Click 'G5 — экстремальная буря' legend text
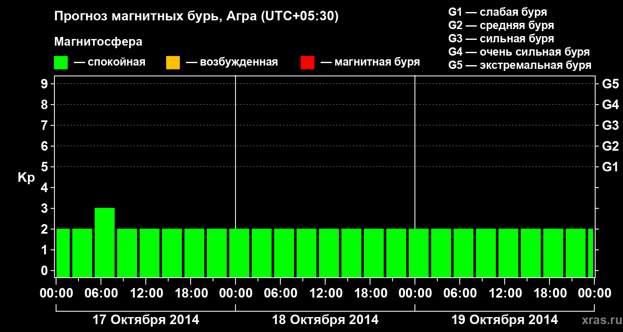Viewport: 623px width, 332px height. 520,65
